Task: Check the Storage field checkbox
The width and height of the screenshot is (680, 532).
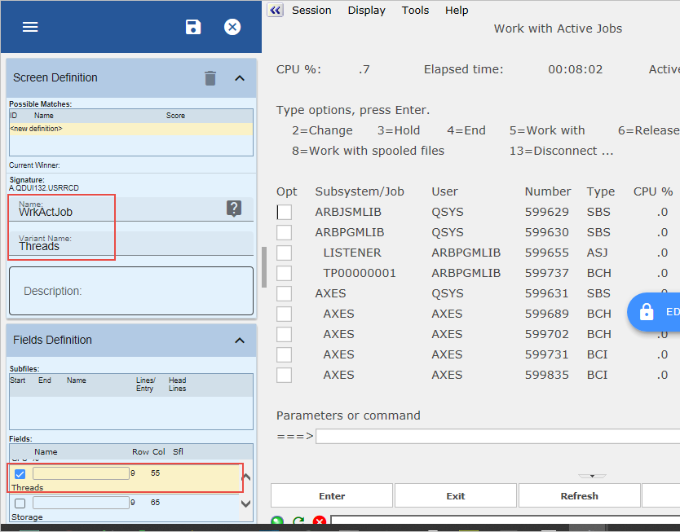Action: pyautogui.click(x=20, y=503)
